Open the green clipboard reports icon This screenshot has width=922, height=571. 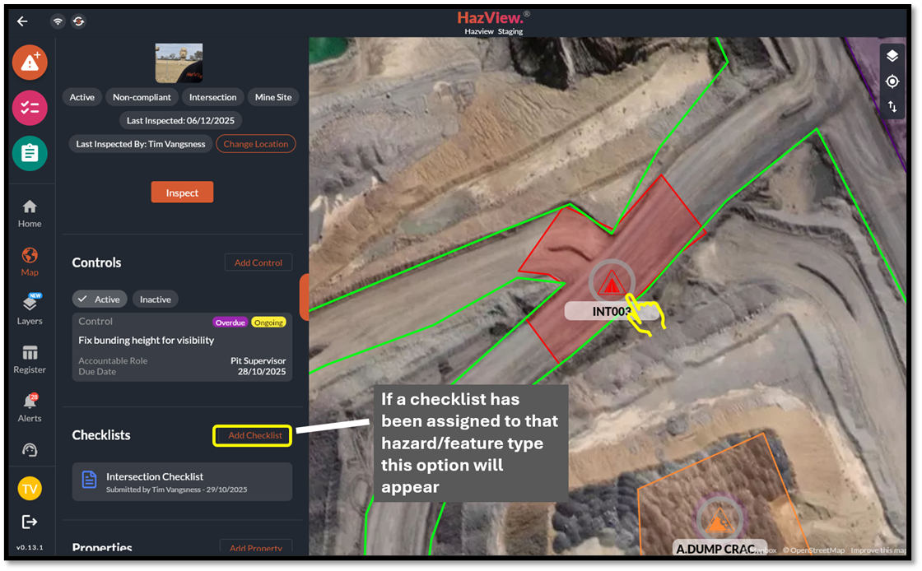[30, 153]
